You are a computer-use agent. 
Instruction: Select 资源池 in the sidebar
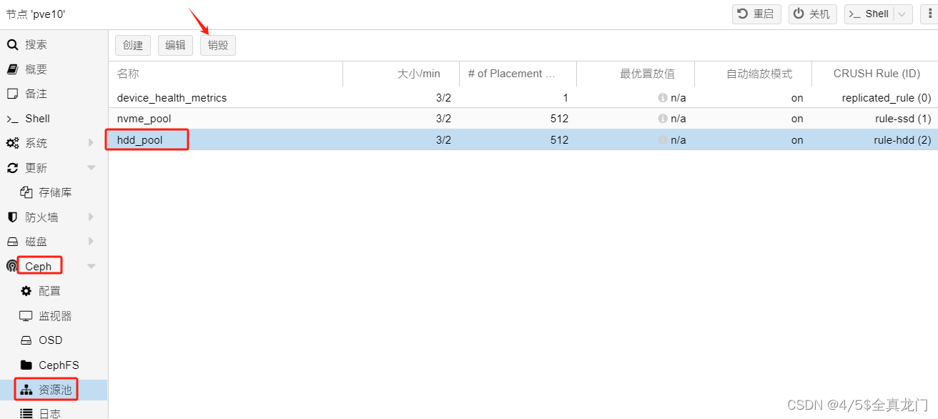click(54, 390)
